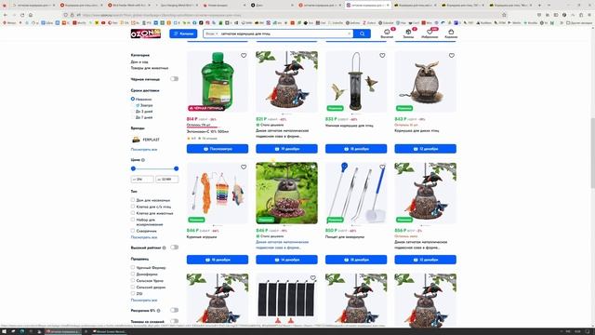Viewport: 595px width, 335px height.
Task: Select the До 3 дней delivery option
Action: point(133,112)
